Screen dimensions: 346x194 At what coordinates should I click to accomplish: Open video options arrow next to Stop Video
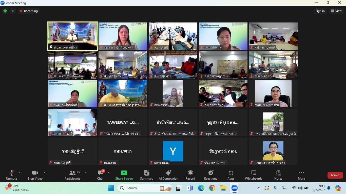click(45, 173)
